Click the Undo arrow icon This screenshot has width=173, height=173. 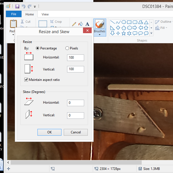tap(23, 6)
